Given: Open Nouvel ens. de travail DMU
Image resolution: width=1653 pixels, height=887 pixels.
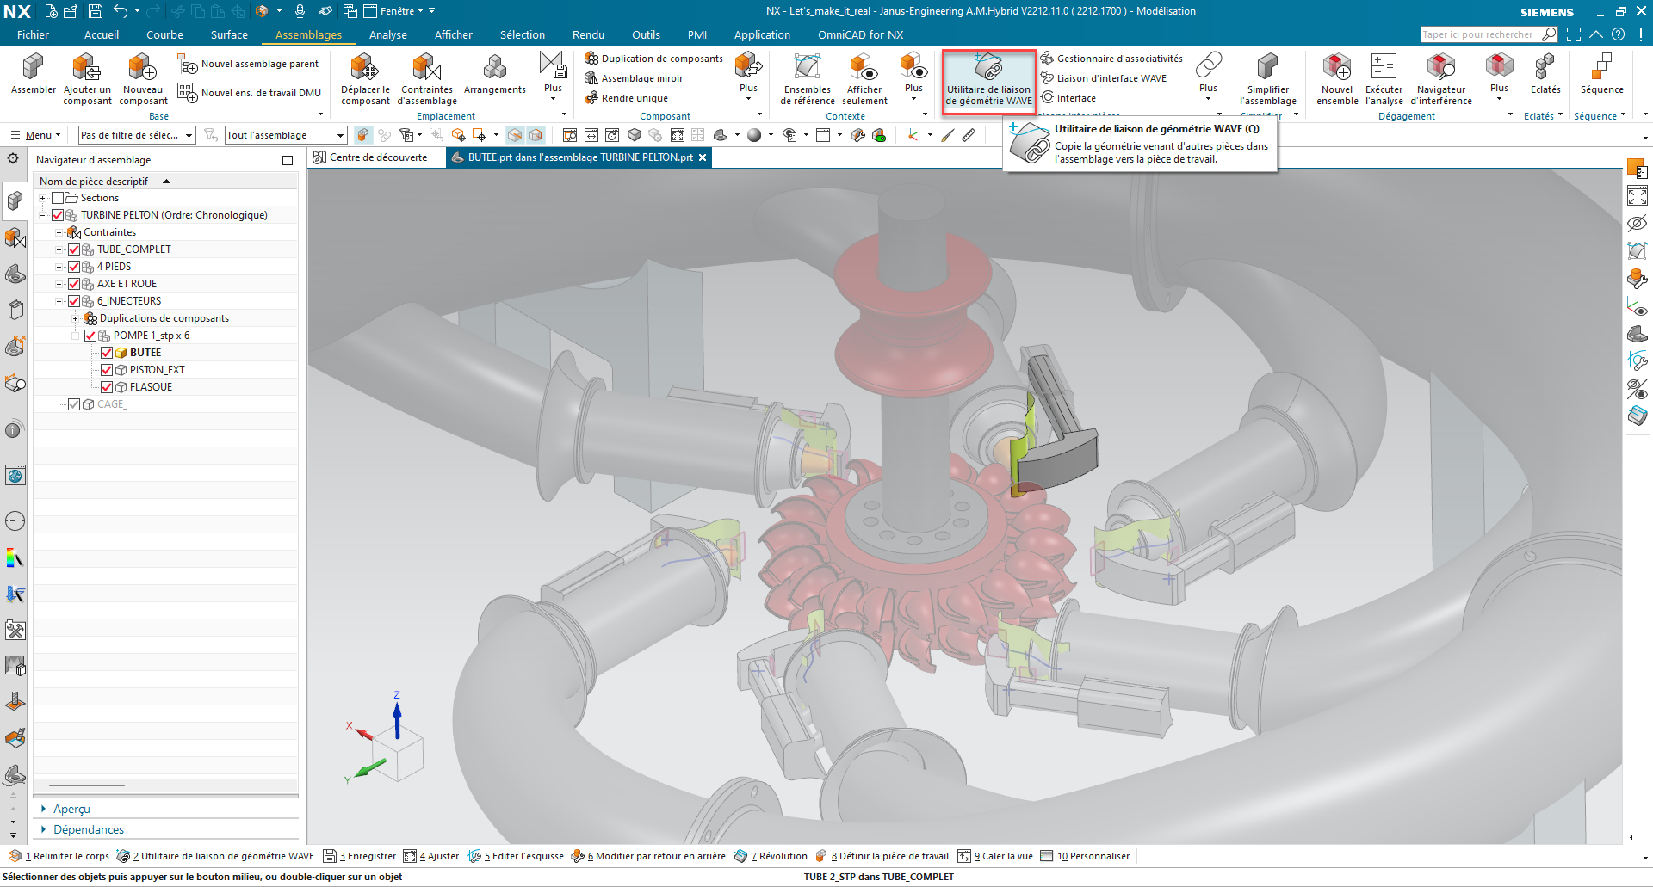Looking at the screenshot, I should tap(249, 93).
